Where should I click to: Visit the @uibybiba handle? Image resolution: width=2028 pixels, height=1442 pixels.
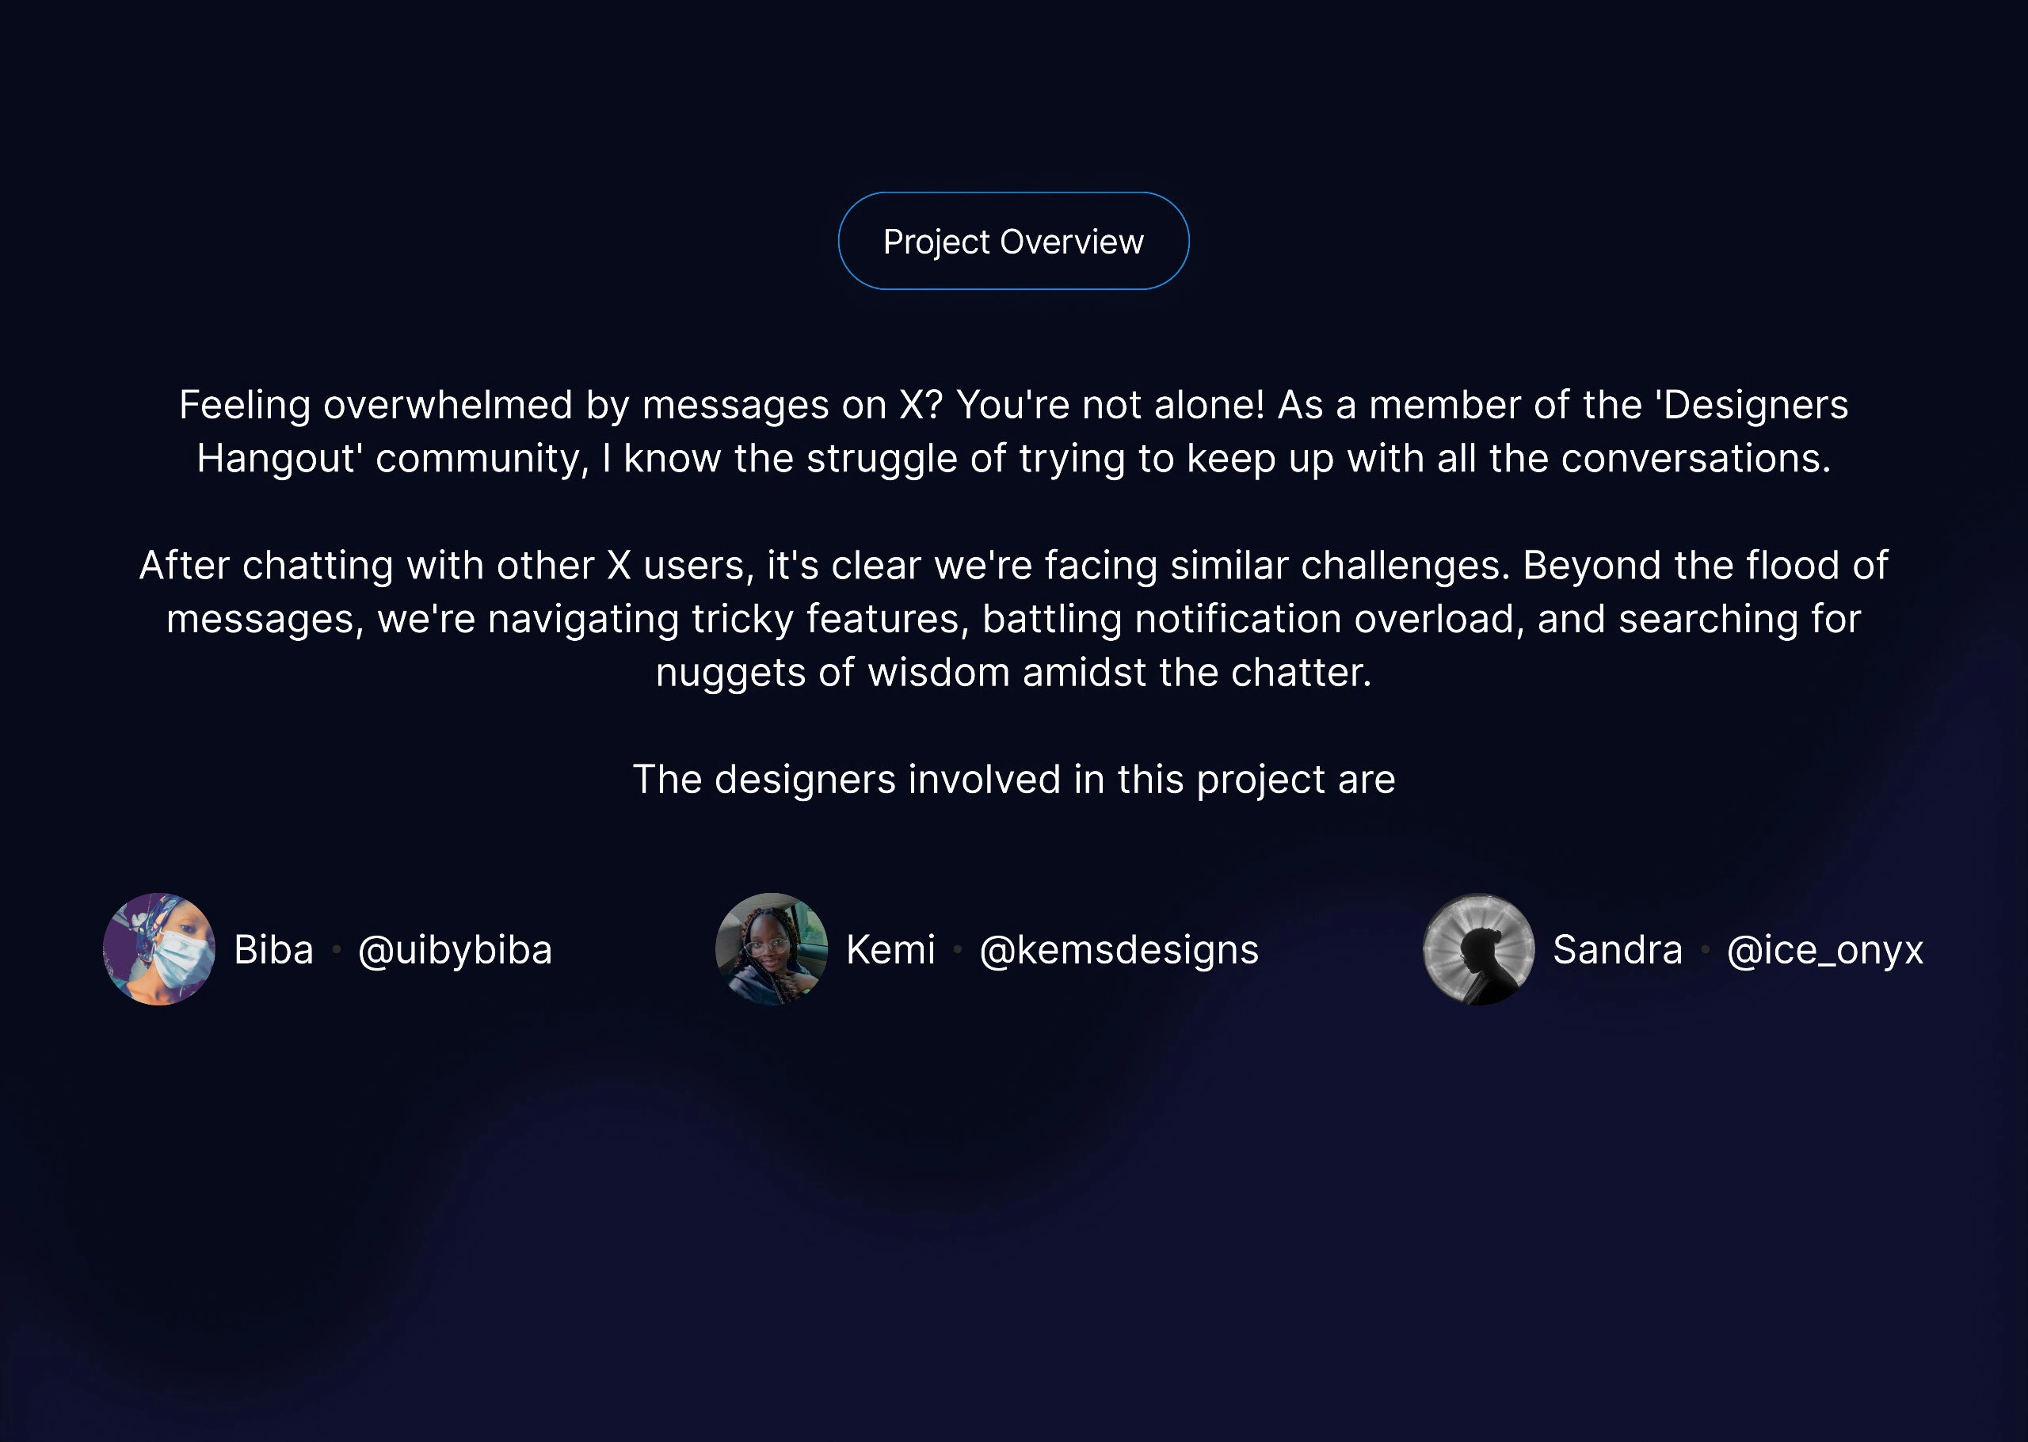(x=455, y=950)
